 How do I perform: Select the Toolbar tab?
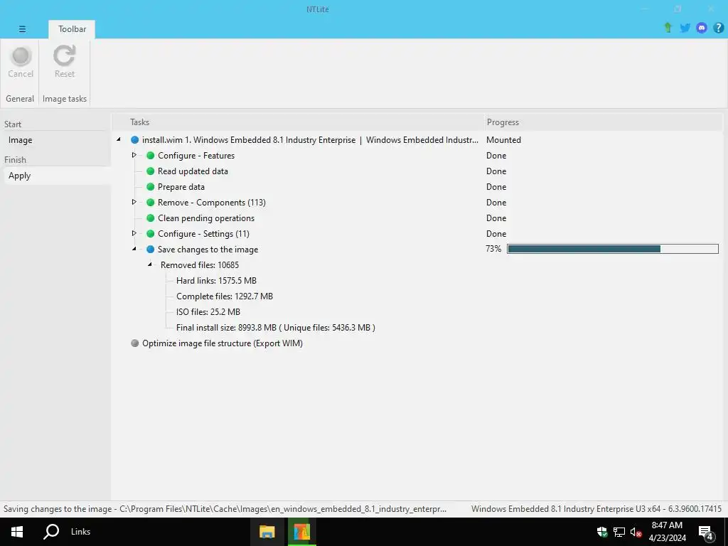pos(72,28)
